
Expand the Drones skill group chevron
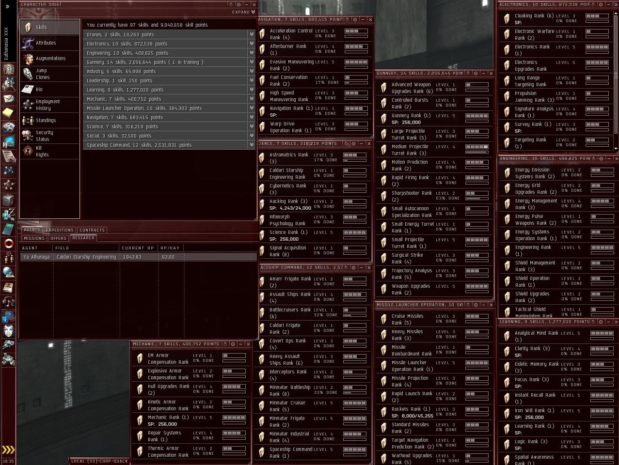[x=252, y=34]
